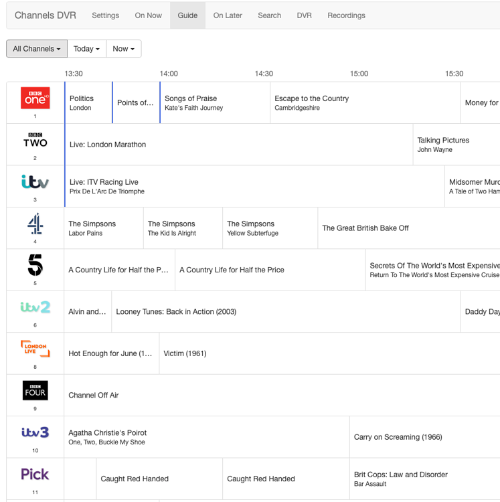Open Live: London Marathon programme

click(239, 145)
